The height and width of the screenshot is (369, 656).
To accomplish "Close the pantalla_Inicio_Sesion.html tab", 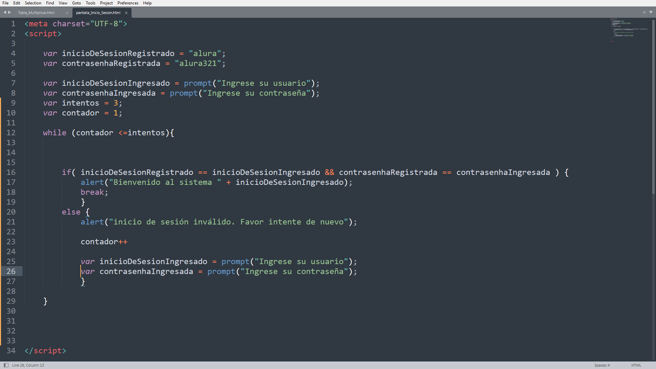I will (126, 13).
